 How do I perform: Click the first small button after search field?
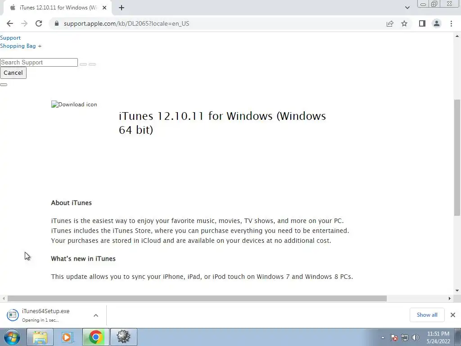point(83,64)
